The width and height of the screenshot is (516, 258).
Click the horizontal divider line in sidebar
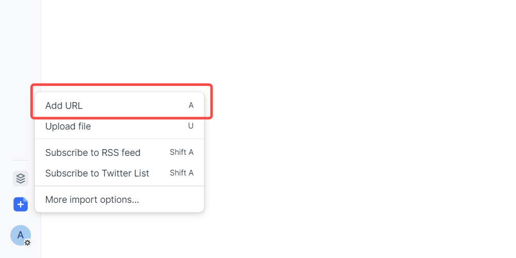[x=21, y=160]
